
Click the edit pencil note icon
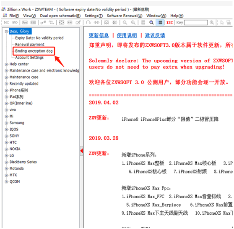78,23
